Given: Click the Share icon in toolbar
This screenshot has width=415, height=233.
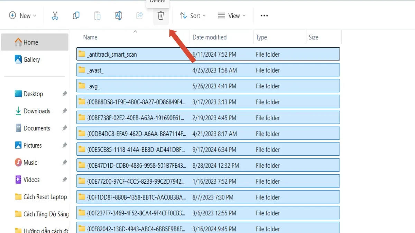Looking at the screenshot, I should [140, 16].
